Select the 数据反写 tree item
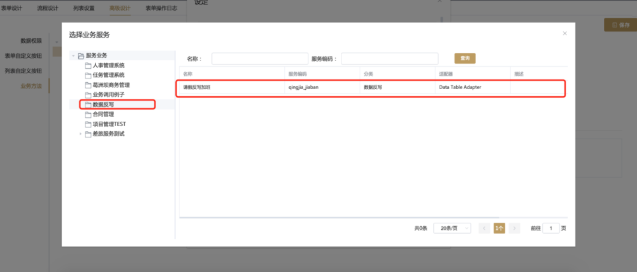The width and height of the screenshot is (637, 272). [103, 104]
